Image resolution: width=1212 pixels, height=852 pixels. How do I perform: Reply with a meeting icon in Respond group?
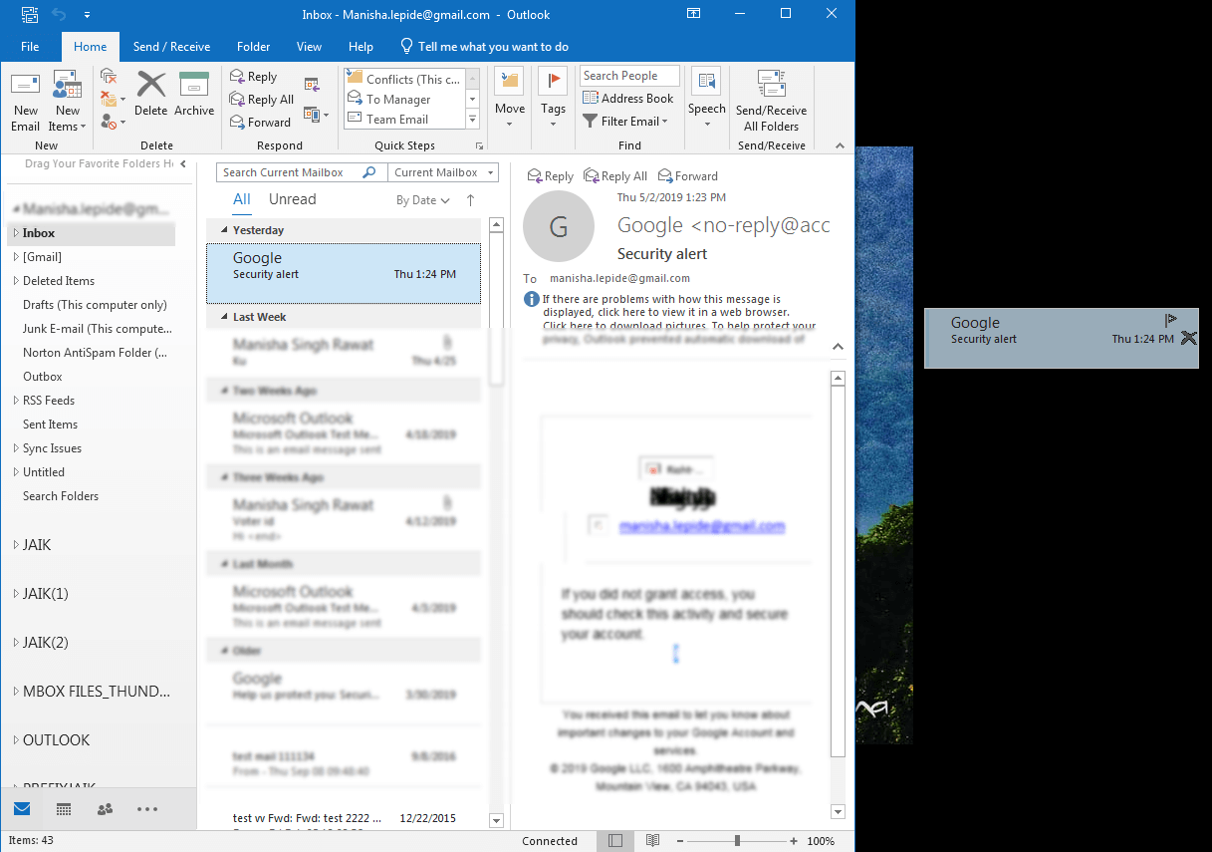coord(313,85)
